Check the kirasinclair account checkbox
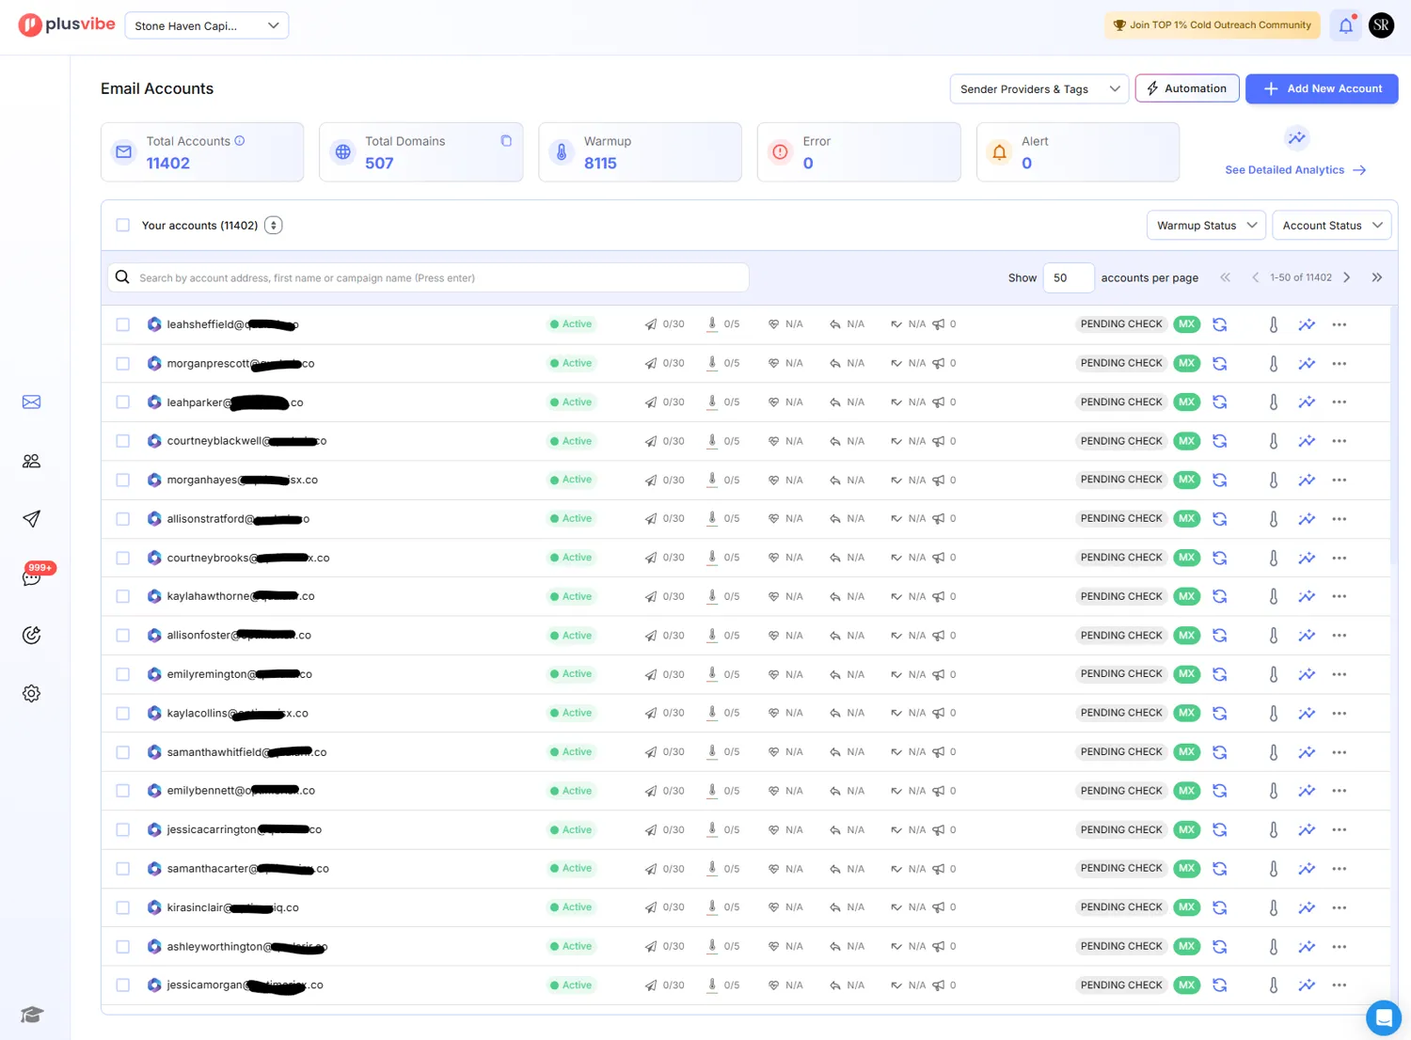This screenshot has height=1040, width=1411. pyautogui.click(x=123, y=907)
